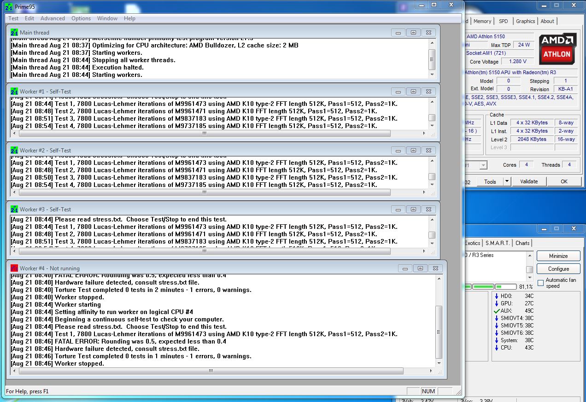Click the Minimize button in SpeedFan
Screen dimensions: 586x402
(558, 256)
